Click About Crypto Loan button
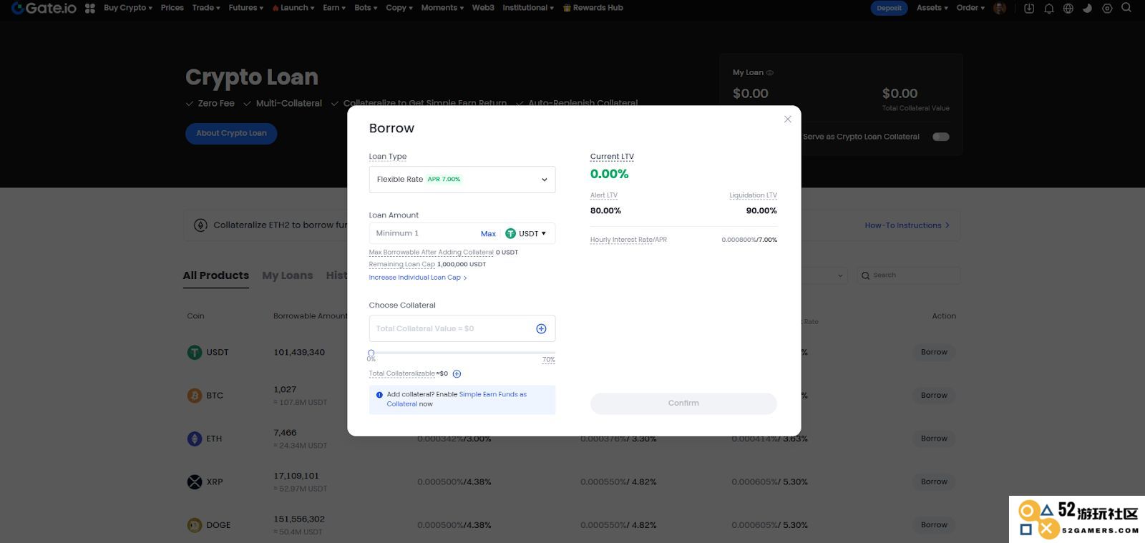The width and height of the screenshot is (1145, 543). pos(231,133)
